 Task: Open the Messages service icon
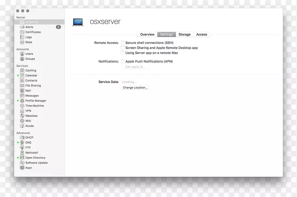(22, 96)
